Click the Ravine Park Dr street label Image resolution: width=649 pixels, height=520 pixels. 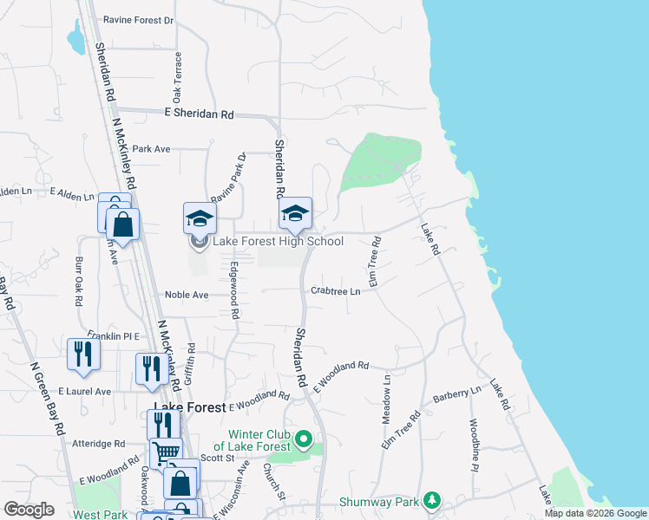228,178
